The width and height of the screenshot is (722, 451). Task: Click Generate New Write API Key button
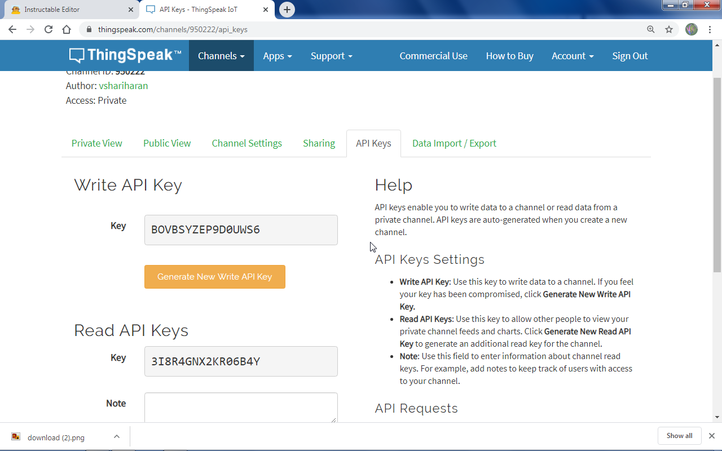click(215, 277)
